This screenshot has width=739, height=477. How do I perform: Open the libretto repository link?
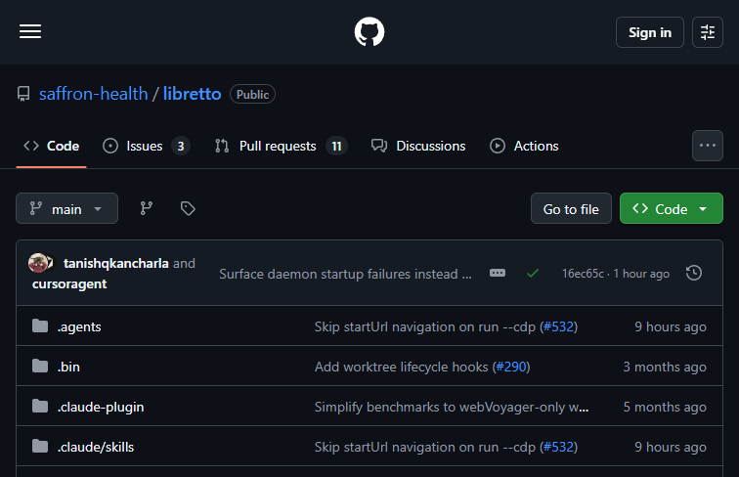click(x=192, y=94)
